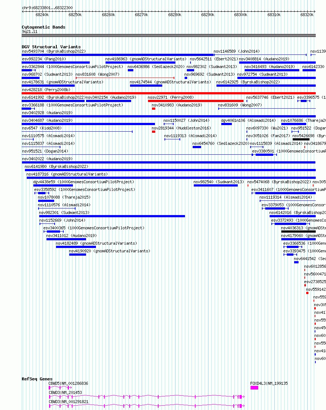Viewport: 326px width, 410px height.
Task: Click nsv968702 (Sudmant2013) label
Action: coord(47,74)
